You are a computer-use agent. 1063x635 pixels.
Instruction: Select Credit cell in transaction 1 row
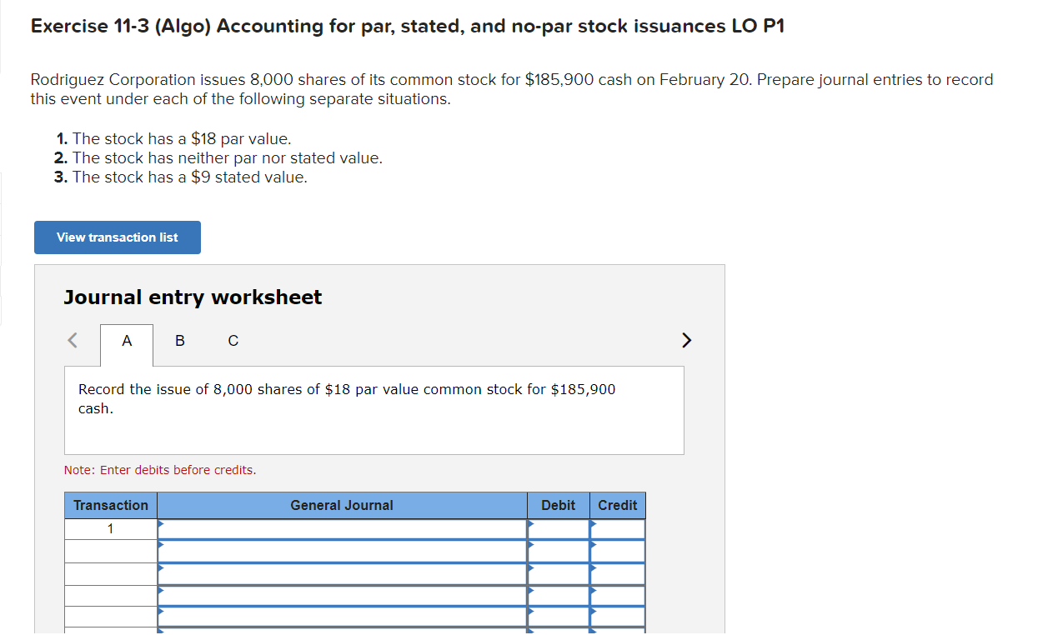618,529
